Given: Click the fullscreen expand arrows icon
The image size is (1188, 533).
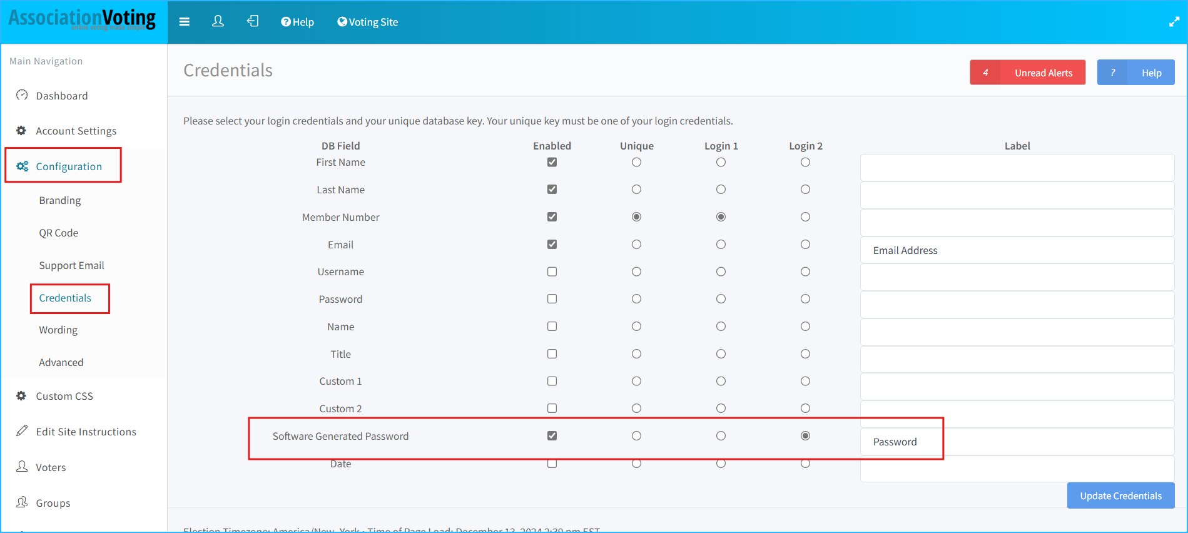Looking at the screenshot, I should pos(1174,22).
